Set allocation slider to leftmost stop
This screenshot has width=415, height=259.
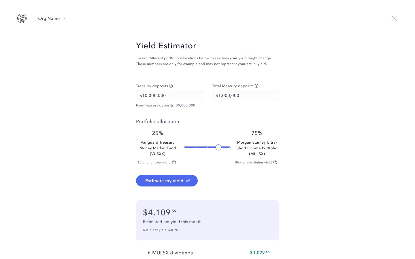click(185, 147)
